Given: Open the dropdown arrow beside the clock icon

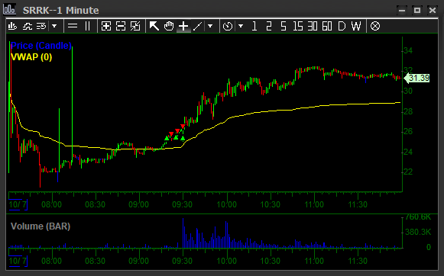Looking at the screenshot, I should coord(241,26).
